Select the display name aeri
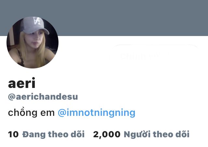The image size is (208, 147). click(22, 83)
